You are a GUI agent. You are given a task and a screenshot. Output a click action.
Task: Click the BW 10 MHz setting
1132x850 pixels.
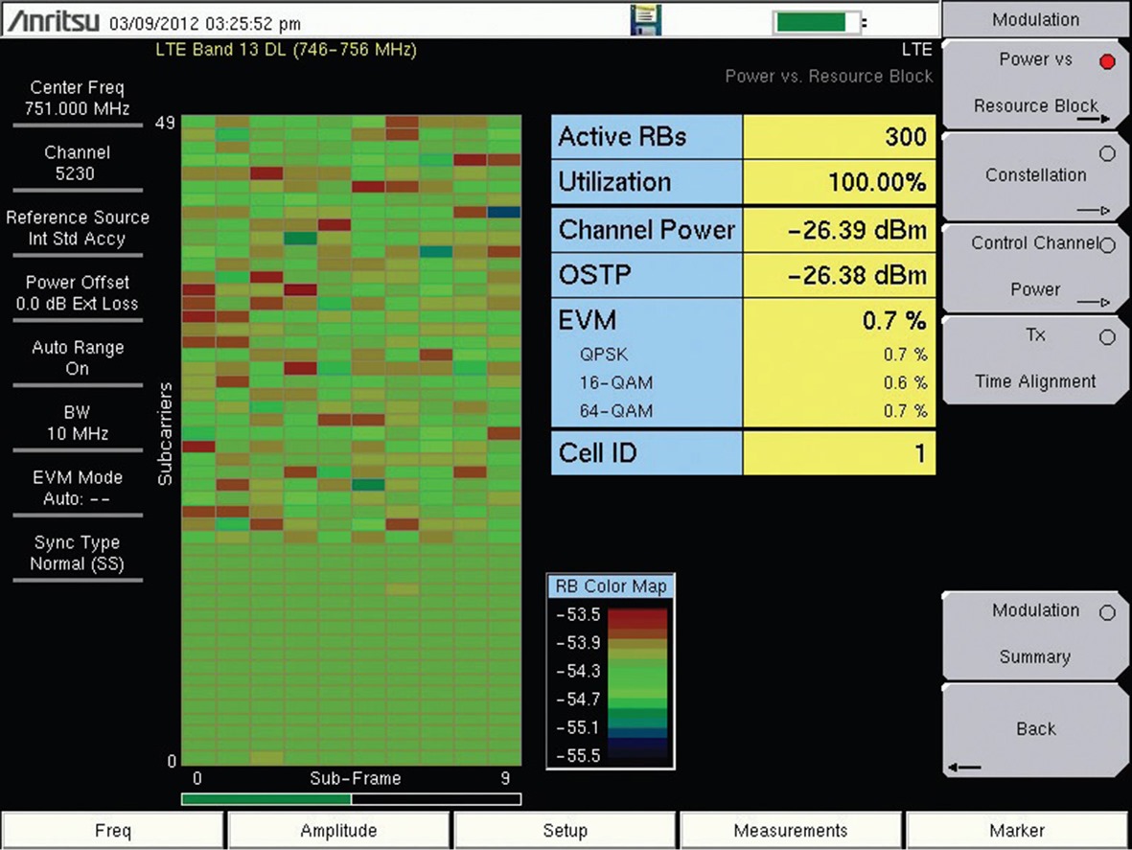coord(77,424)
